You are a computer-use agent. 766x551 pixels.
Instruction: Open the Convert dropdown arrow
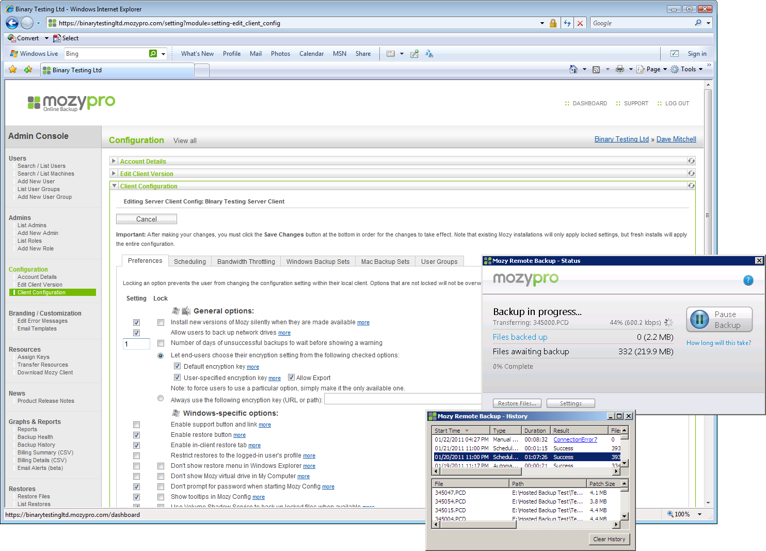point(46,38)
